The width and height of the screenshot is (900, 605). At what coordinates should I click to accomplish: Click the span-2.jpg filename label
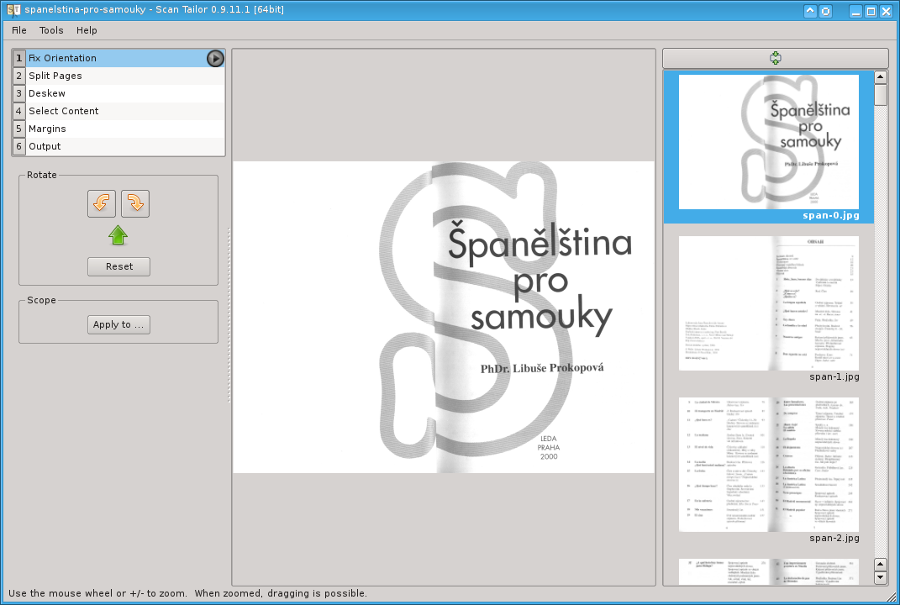pos(834,539)
